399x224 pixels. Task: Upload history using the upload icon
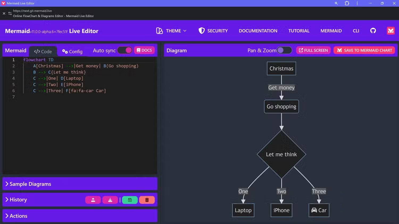pos(93,200)
